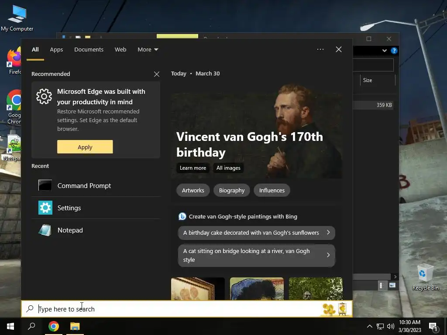447x335 pixels.
Task: Switch to the Apps tab
Action: (x=56, y=50)
